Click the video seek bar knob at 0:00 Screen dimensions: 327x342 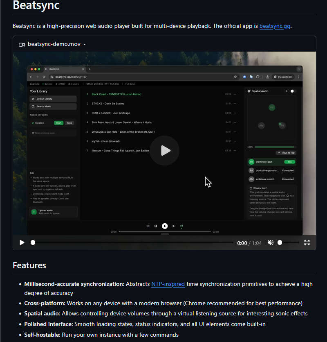click(x=33, y=242)
